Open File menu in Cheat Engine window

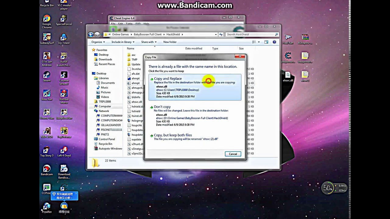(113, 24)
